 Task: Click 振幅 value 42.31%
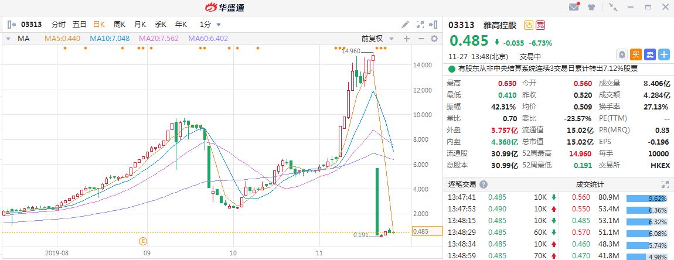click(505, 107)
